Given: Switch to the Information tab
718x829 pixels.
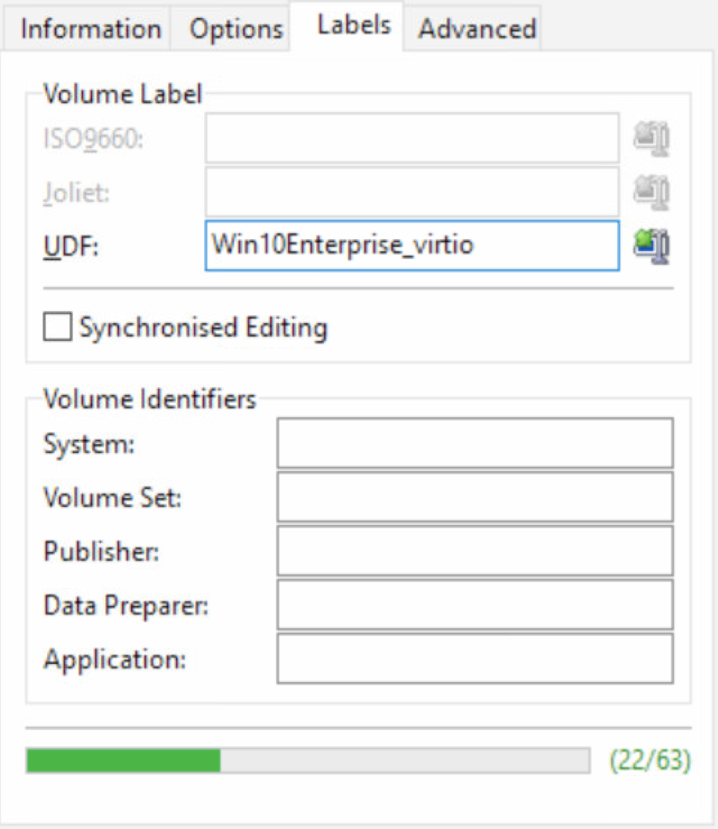Looking at the screenshot, I should tap(91, 29).
